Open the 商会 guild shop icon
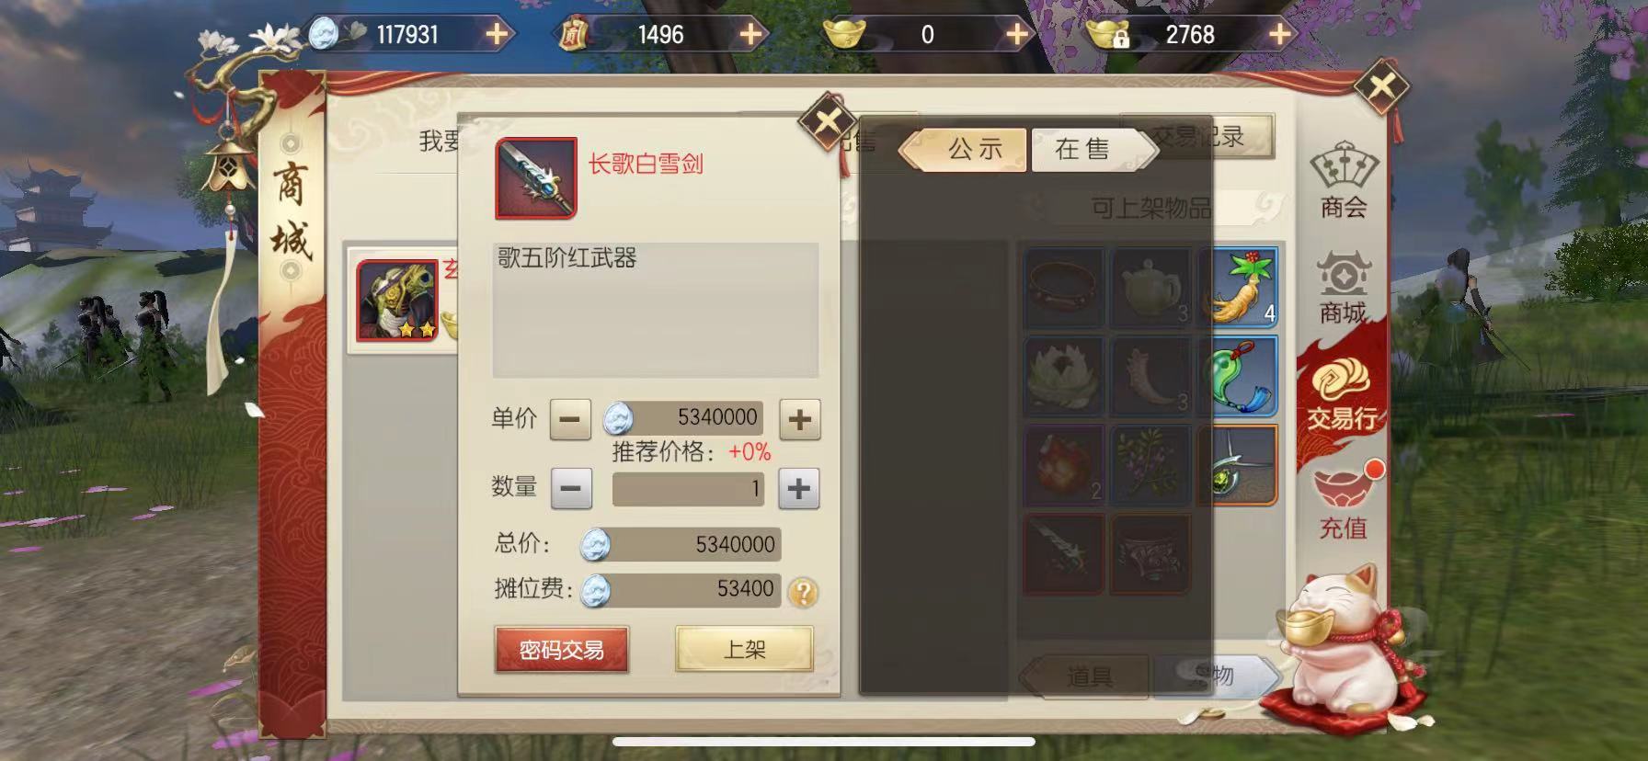This screenshot has height=761, width=1648. (x=1343, y=180)
